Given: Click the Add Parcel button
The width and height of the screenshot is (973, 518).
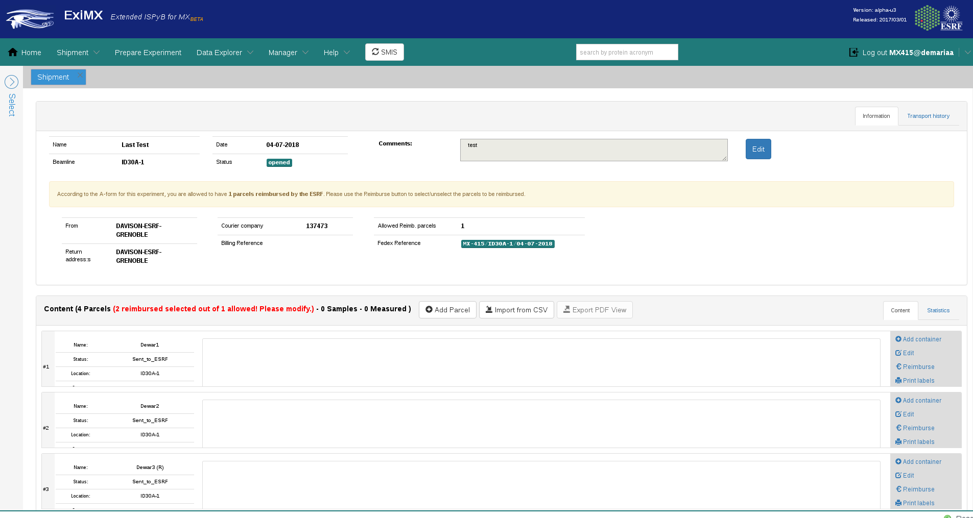Looking at the screenshot, I should (x=447, y=309).
